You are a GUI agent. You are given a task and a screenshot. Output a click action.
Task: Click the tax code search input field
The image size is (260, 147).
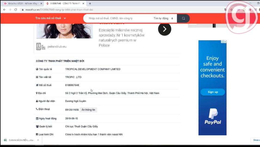point(118,19)
